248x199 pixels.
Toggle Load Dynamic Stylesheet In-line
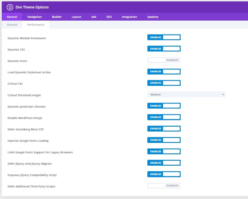point(164,72)
